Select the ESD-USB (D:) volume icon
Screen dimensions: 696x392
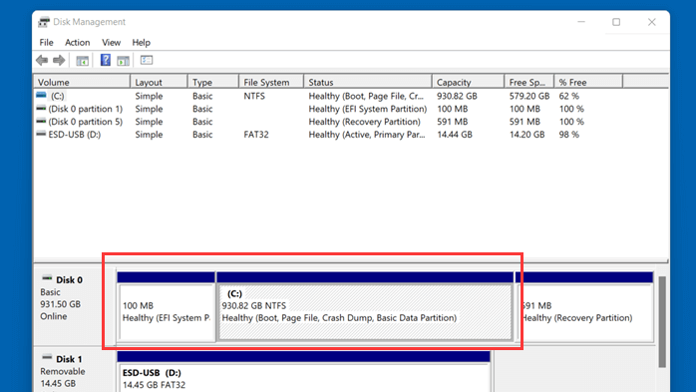click(41, 134)
